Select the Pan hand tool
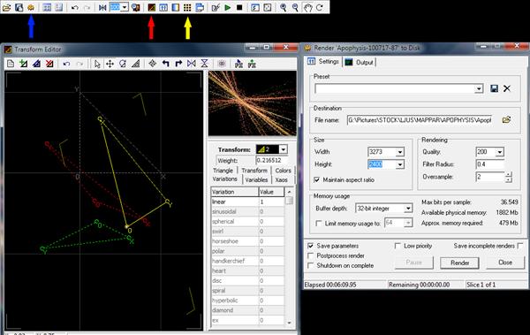Viewport: 530px width, 335px height. (x=307, y=7)
